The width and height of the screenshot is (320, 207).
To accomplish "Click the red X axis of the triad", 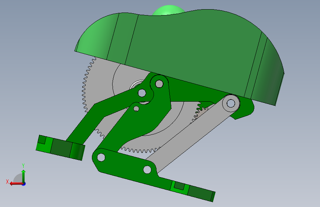I will tap(16, 184).
